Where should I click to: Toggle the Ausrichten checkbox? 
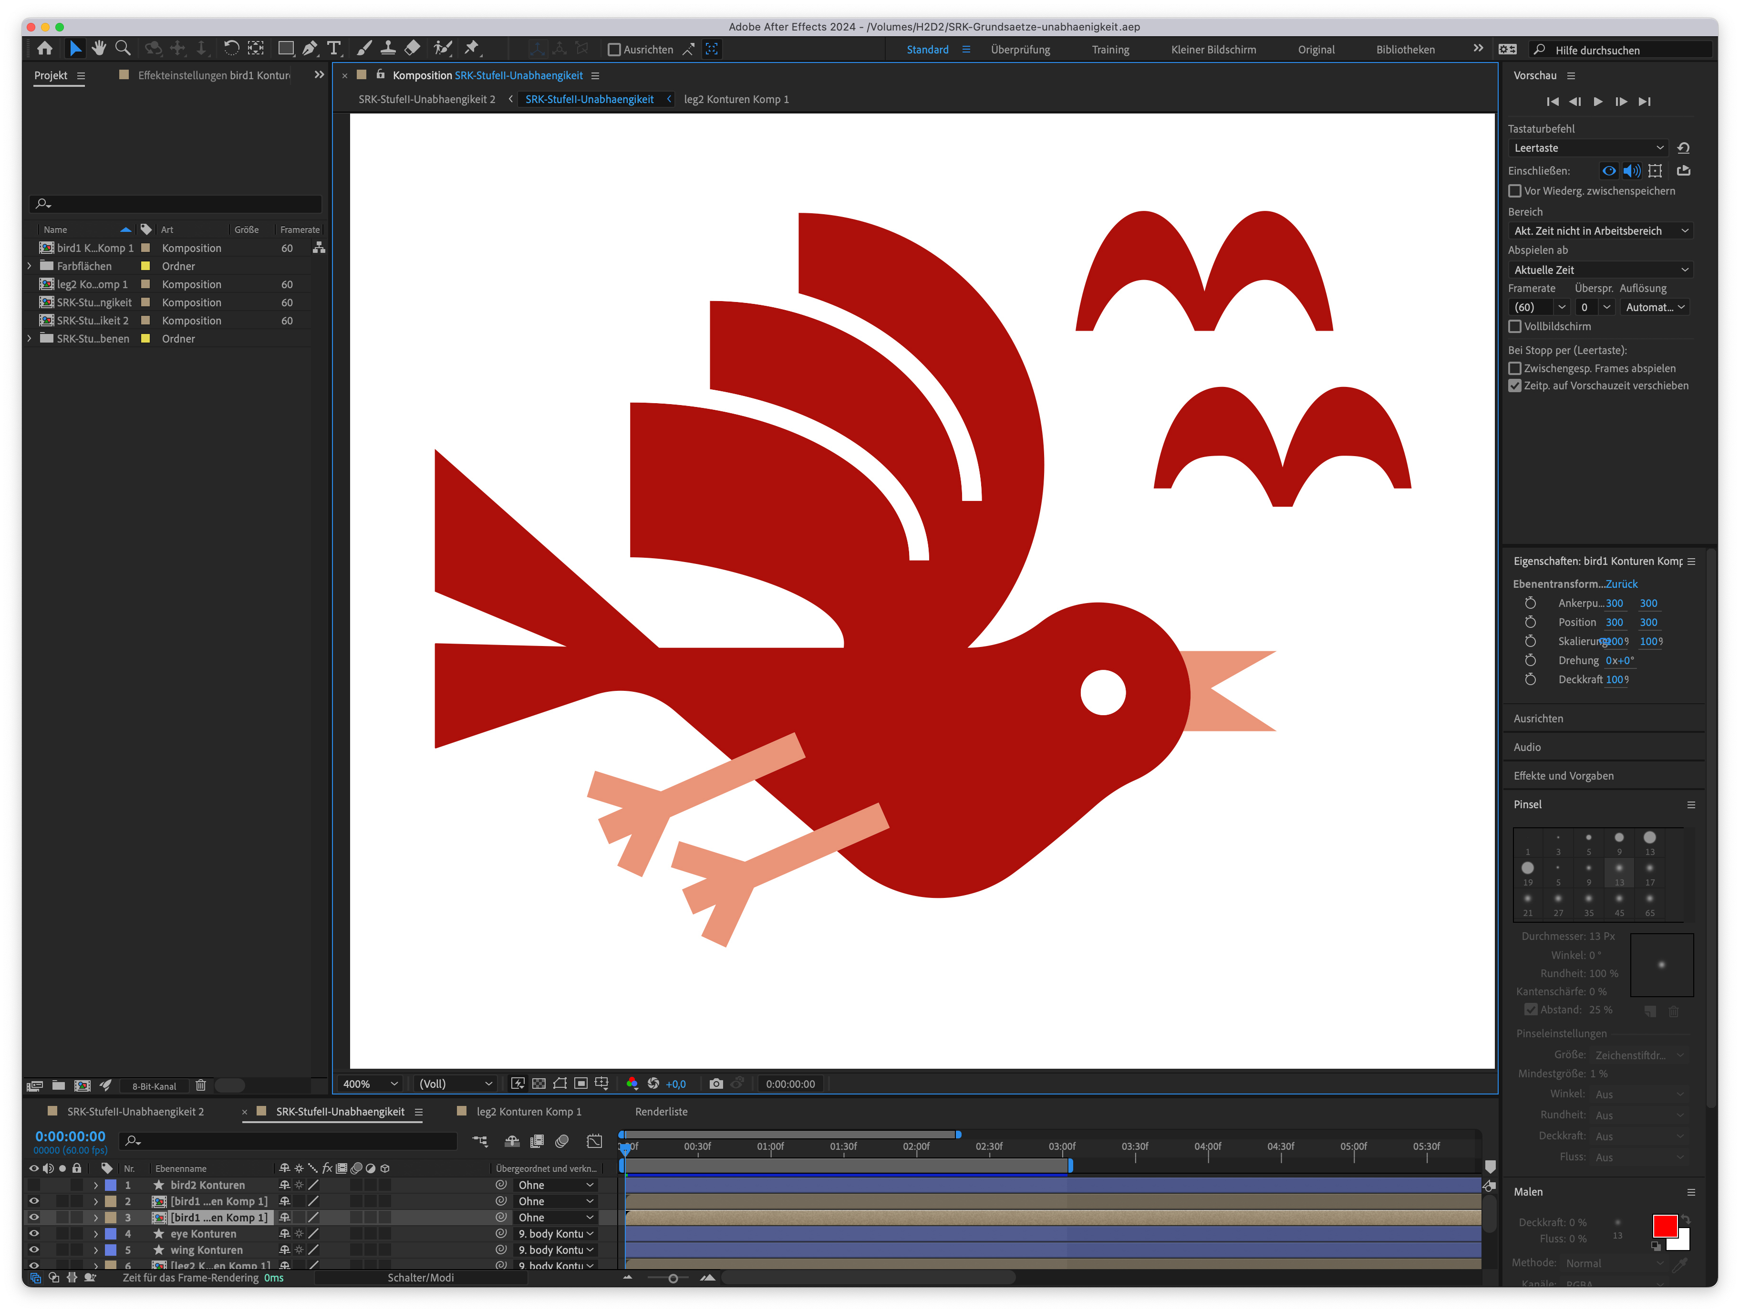coord(614,50)
